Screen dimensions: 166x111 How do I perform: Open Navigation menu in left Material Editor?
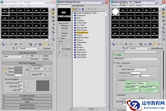pos(13,6)
